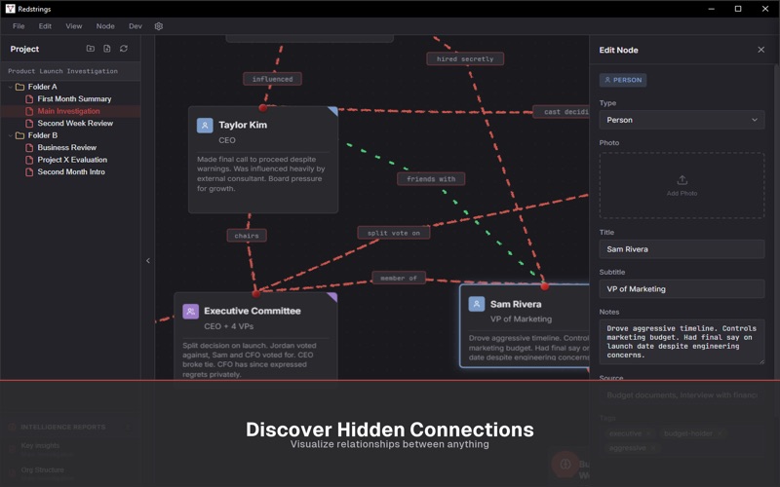The height and width of the screenshot is (487, 780).
Task: Click the settings gear in menu bar
Action: [x=159, y=26]
